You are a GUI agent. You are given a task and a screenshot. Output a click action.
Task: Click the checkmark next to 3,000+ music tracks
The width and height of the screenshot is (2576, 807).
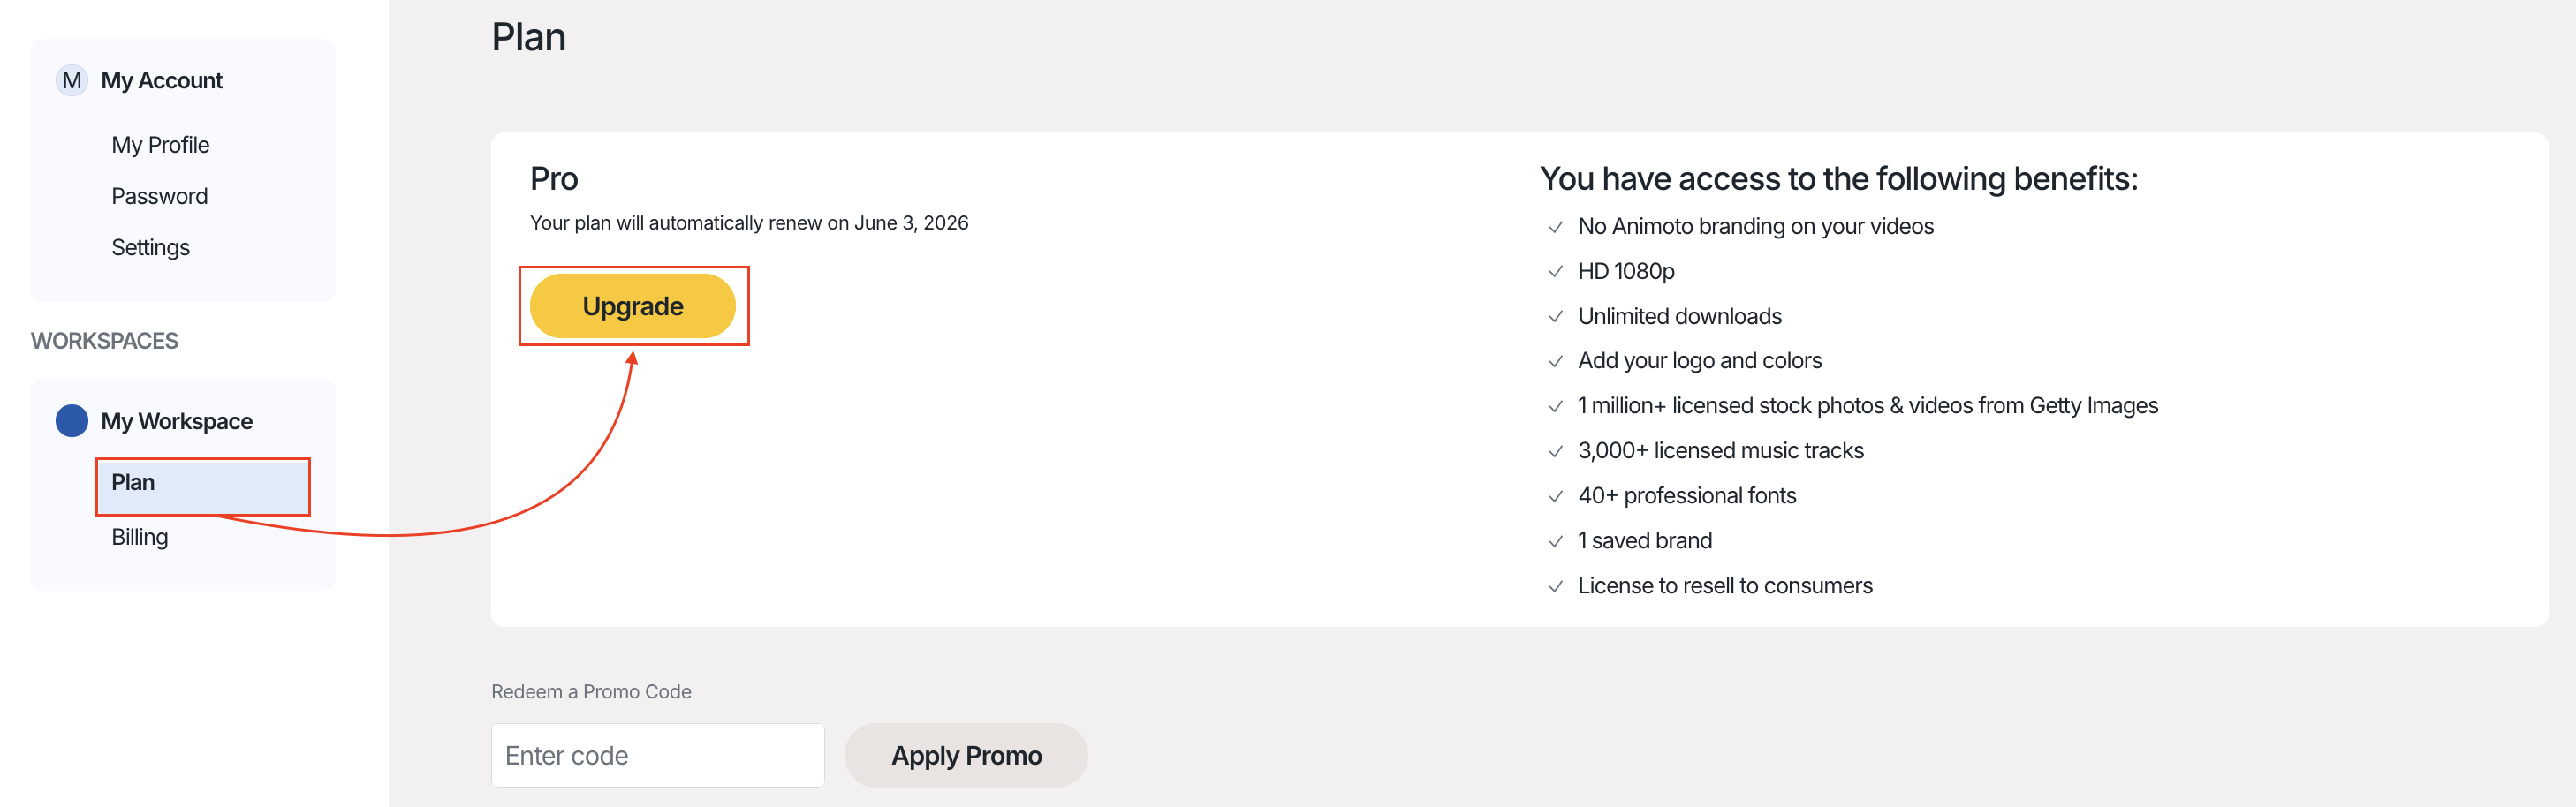[1555, 451]
